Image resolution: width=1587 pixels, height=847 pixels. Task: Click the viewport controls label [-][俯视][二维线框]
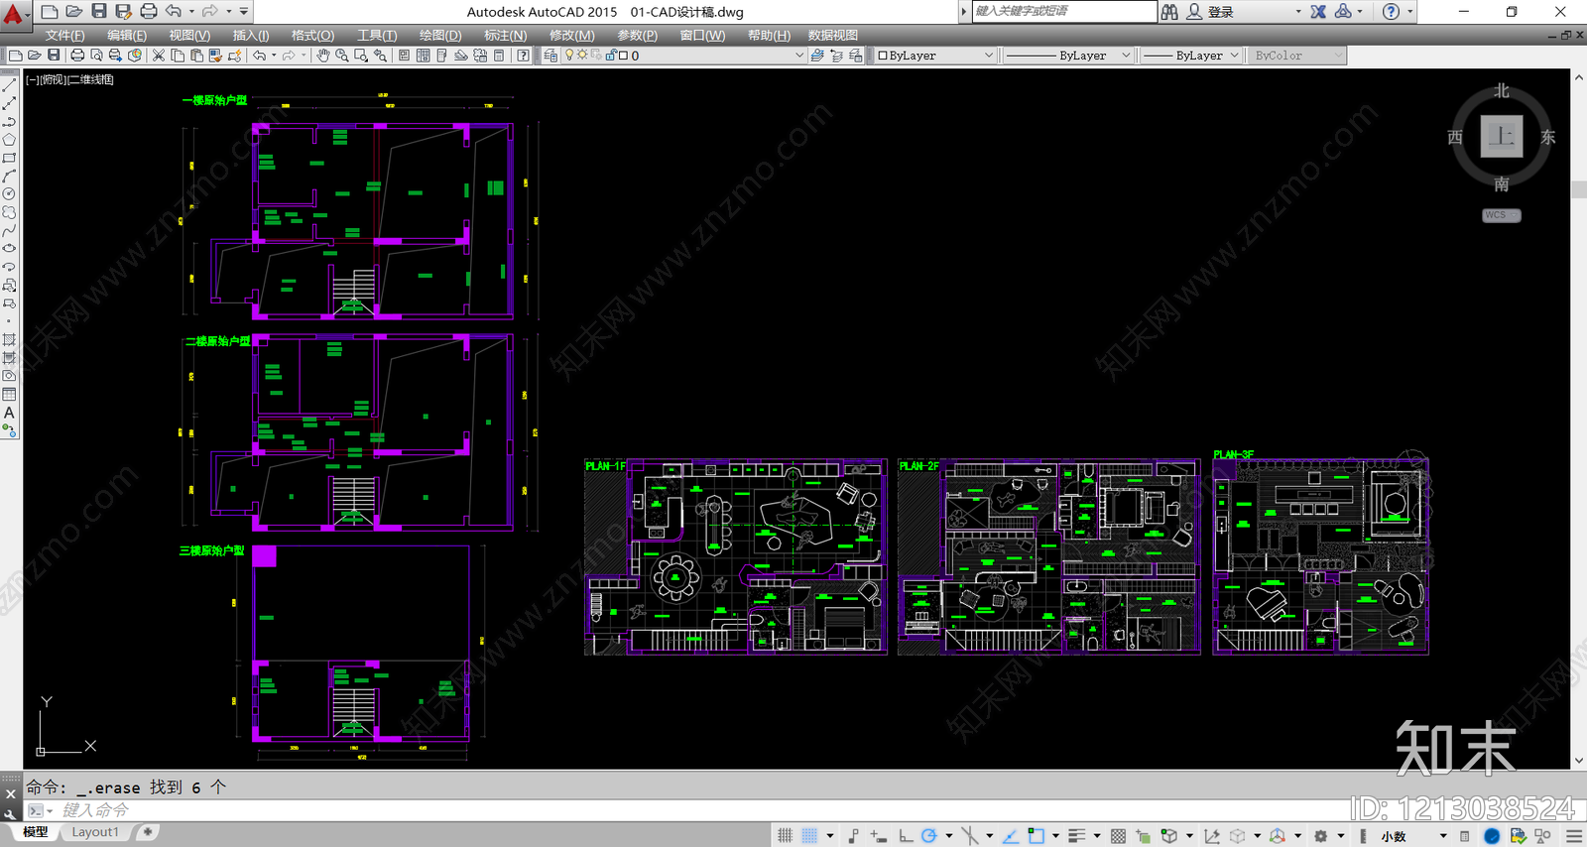69,79
